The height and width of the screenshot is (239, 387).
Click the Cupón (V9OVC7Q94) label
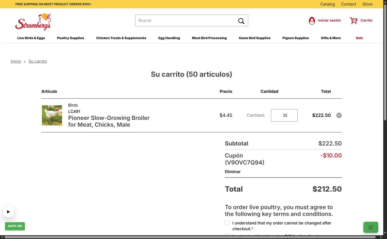[x=245, y=159]
